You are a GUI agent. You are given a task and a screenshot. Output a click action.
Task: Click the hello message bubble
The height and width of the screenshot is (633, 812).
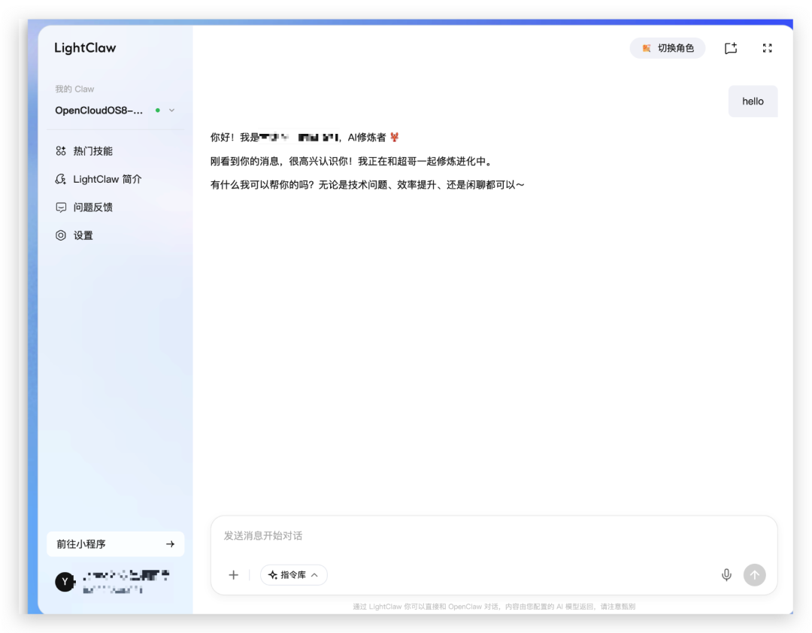(753, 101)
